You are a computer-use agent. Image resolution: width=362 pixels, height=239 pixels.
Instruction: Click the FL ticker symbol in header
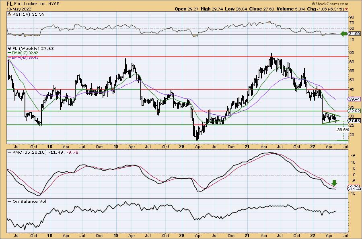9,4
